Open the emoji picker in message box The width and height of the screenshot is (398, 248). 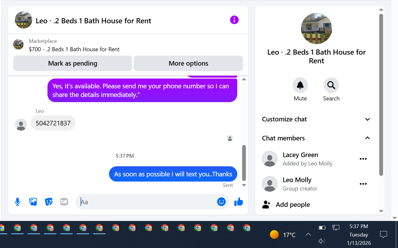tap(221, 202)
